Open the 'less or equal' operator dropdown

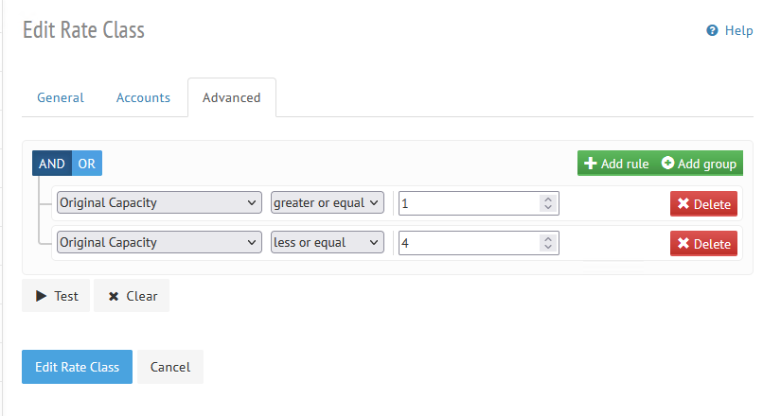(x=328, y=242)
